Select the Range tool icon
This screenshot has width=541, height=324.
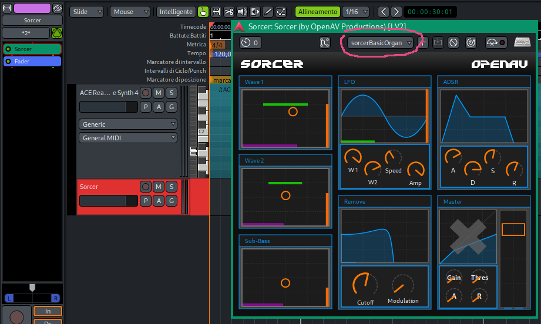(x=216, y=12)
